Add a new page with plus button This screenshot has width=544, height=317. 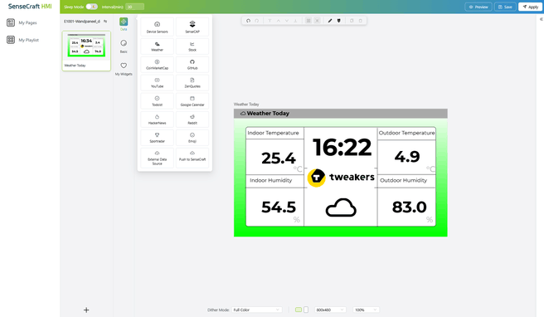pos(86,310)
